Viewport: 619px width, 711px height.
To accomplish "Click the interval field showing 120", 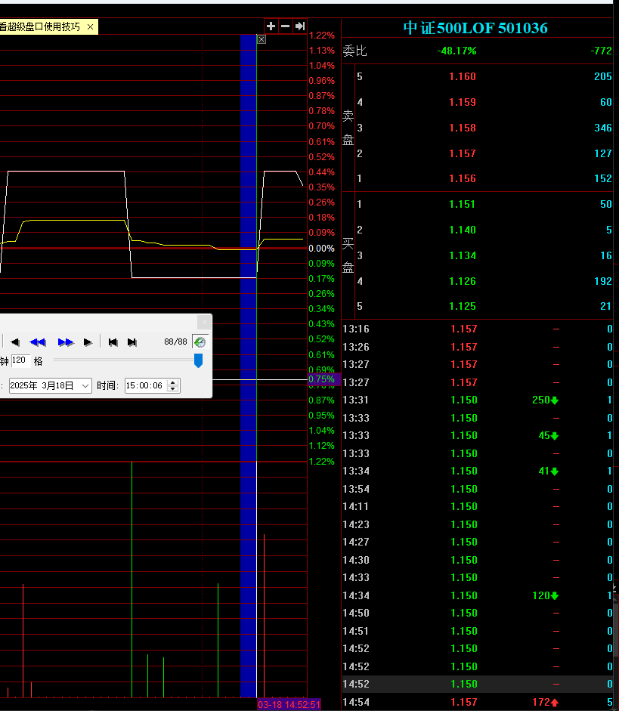I will tap(20, 361).
